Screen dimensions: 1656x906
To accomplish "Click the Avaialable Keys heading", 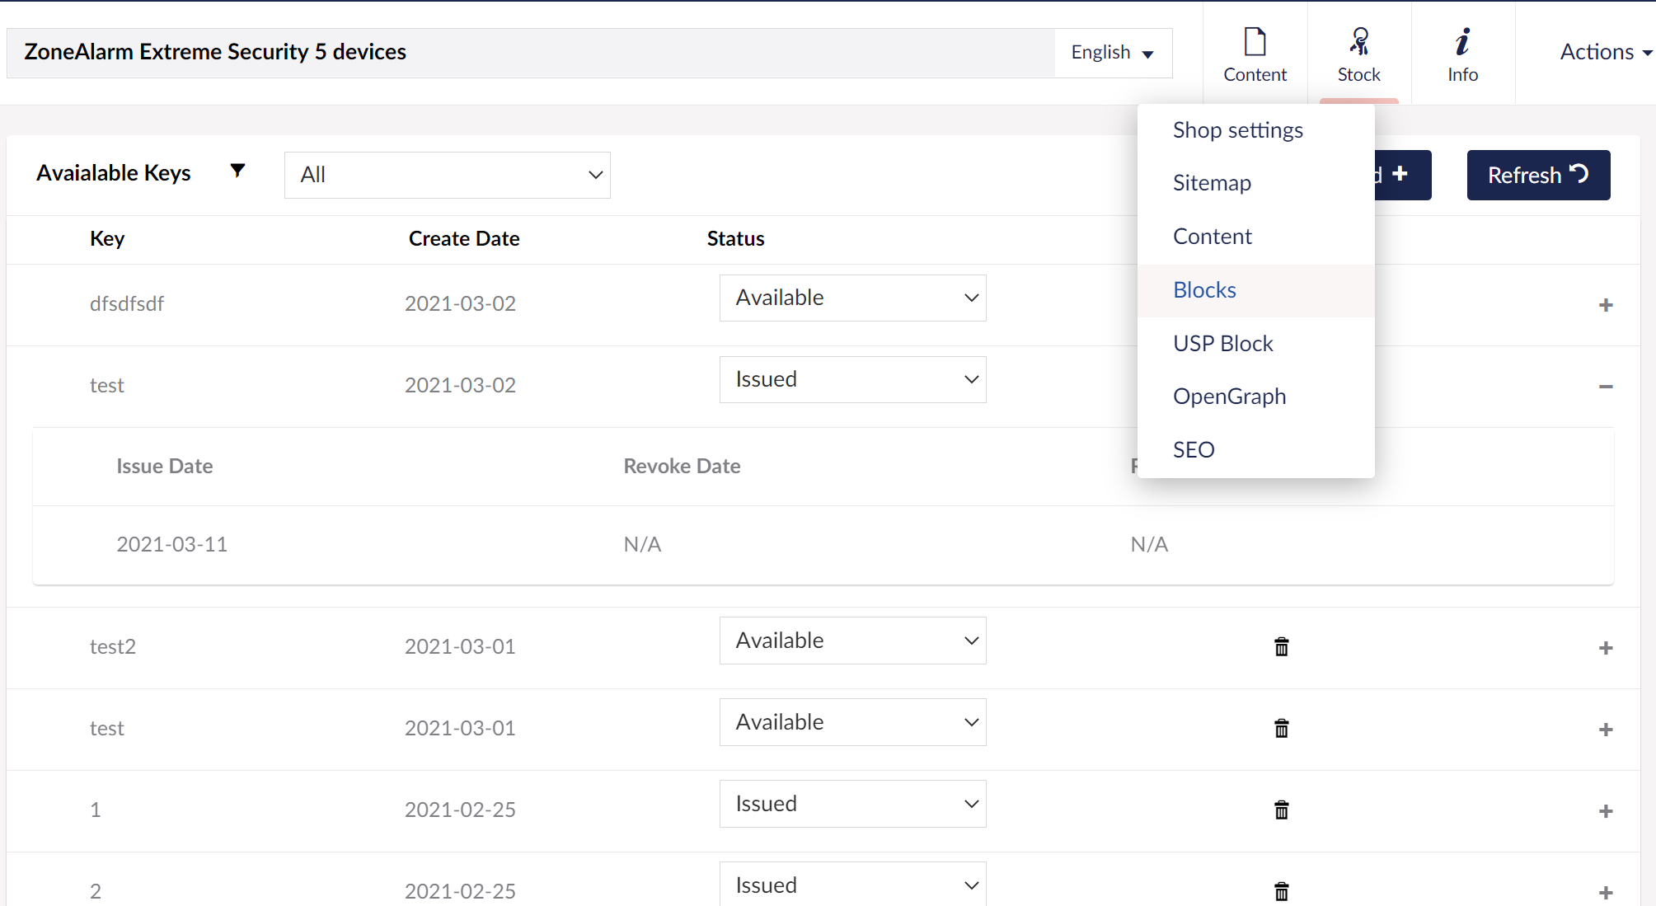I will click(114, 172).
